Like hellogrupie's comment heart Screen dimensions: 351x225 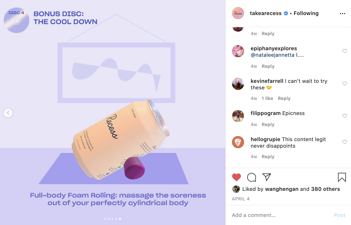click(x=345, y=142)
